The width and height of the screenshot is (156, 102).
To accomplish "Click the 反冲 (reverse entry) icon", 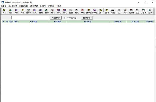I will 47,11.
